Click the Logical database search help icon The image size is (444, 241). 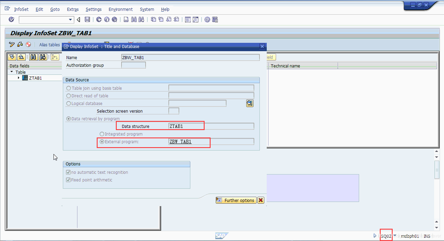(250, 103)
